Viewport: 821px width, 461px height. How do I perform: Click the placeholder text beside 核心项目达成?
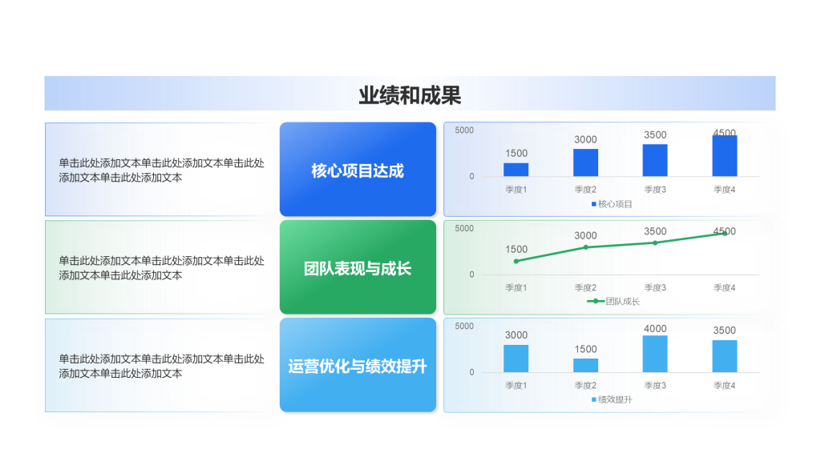tap(161, 170)
